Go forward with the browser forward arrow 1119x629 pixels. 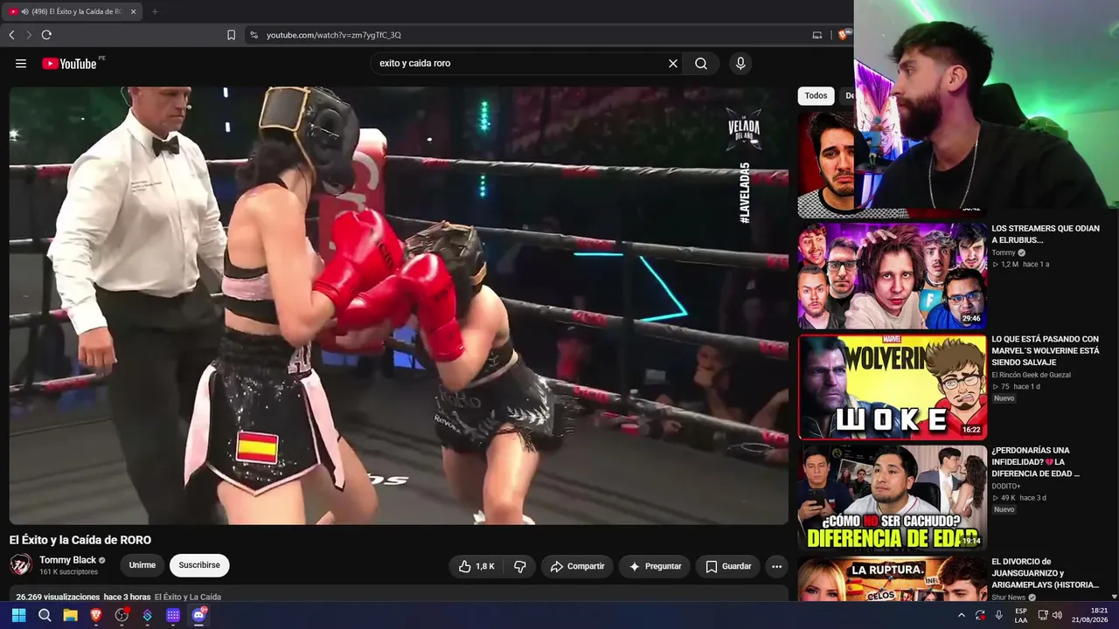[29, 35]
